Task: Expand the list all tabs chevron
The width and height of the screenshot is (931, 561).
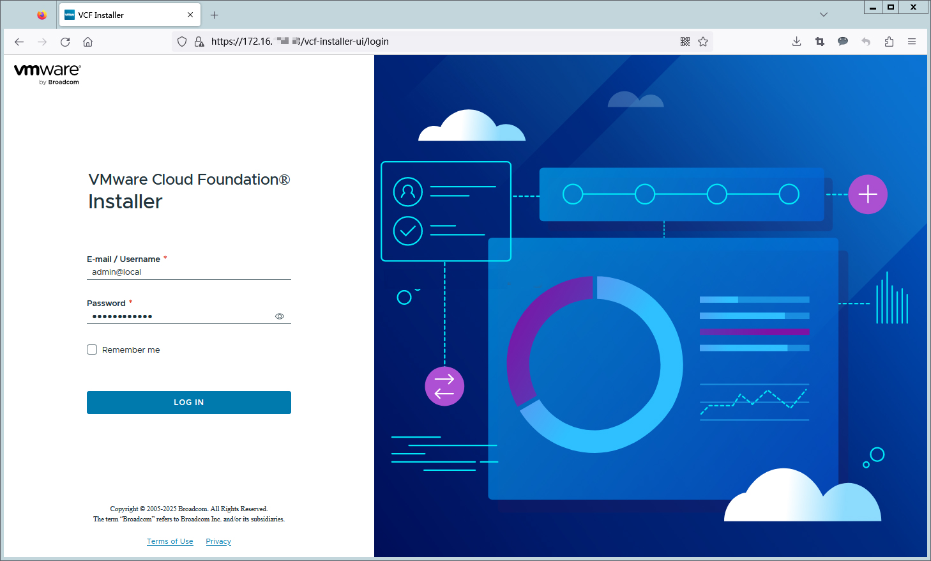Action: tap(824, 15)
